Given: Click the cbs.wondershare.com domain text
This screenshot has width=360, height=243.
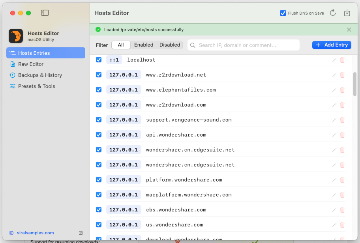Looking at the screenshot, I should (176, 209).
